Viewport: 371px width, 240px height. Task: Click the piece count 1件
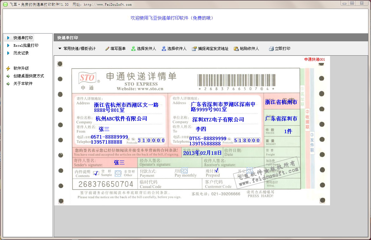[288, 131]
